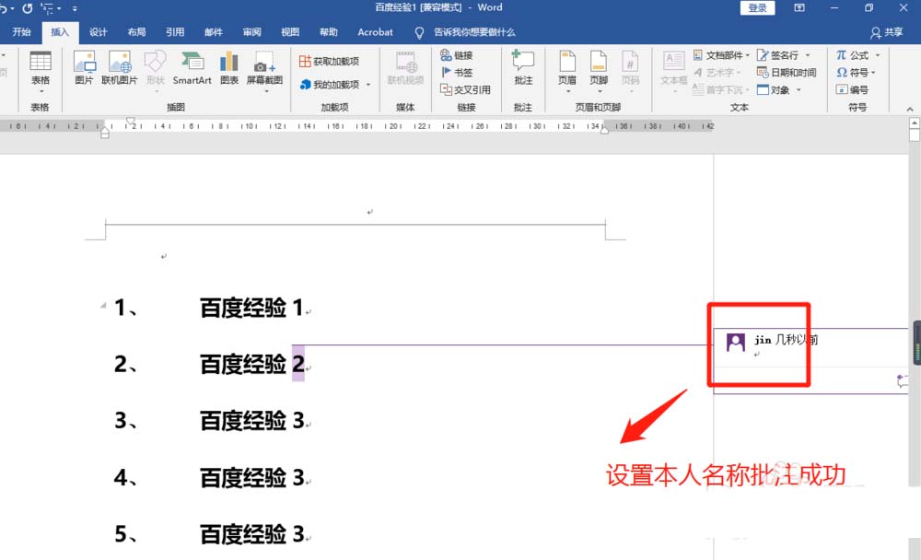Viewport: 921px width, 560px height.
Task: Click the 共享 share button
Action: click(887, 32)
